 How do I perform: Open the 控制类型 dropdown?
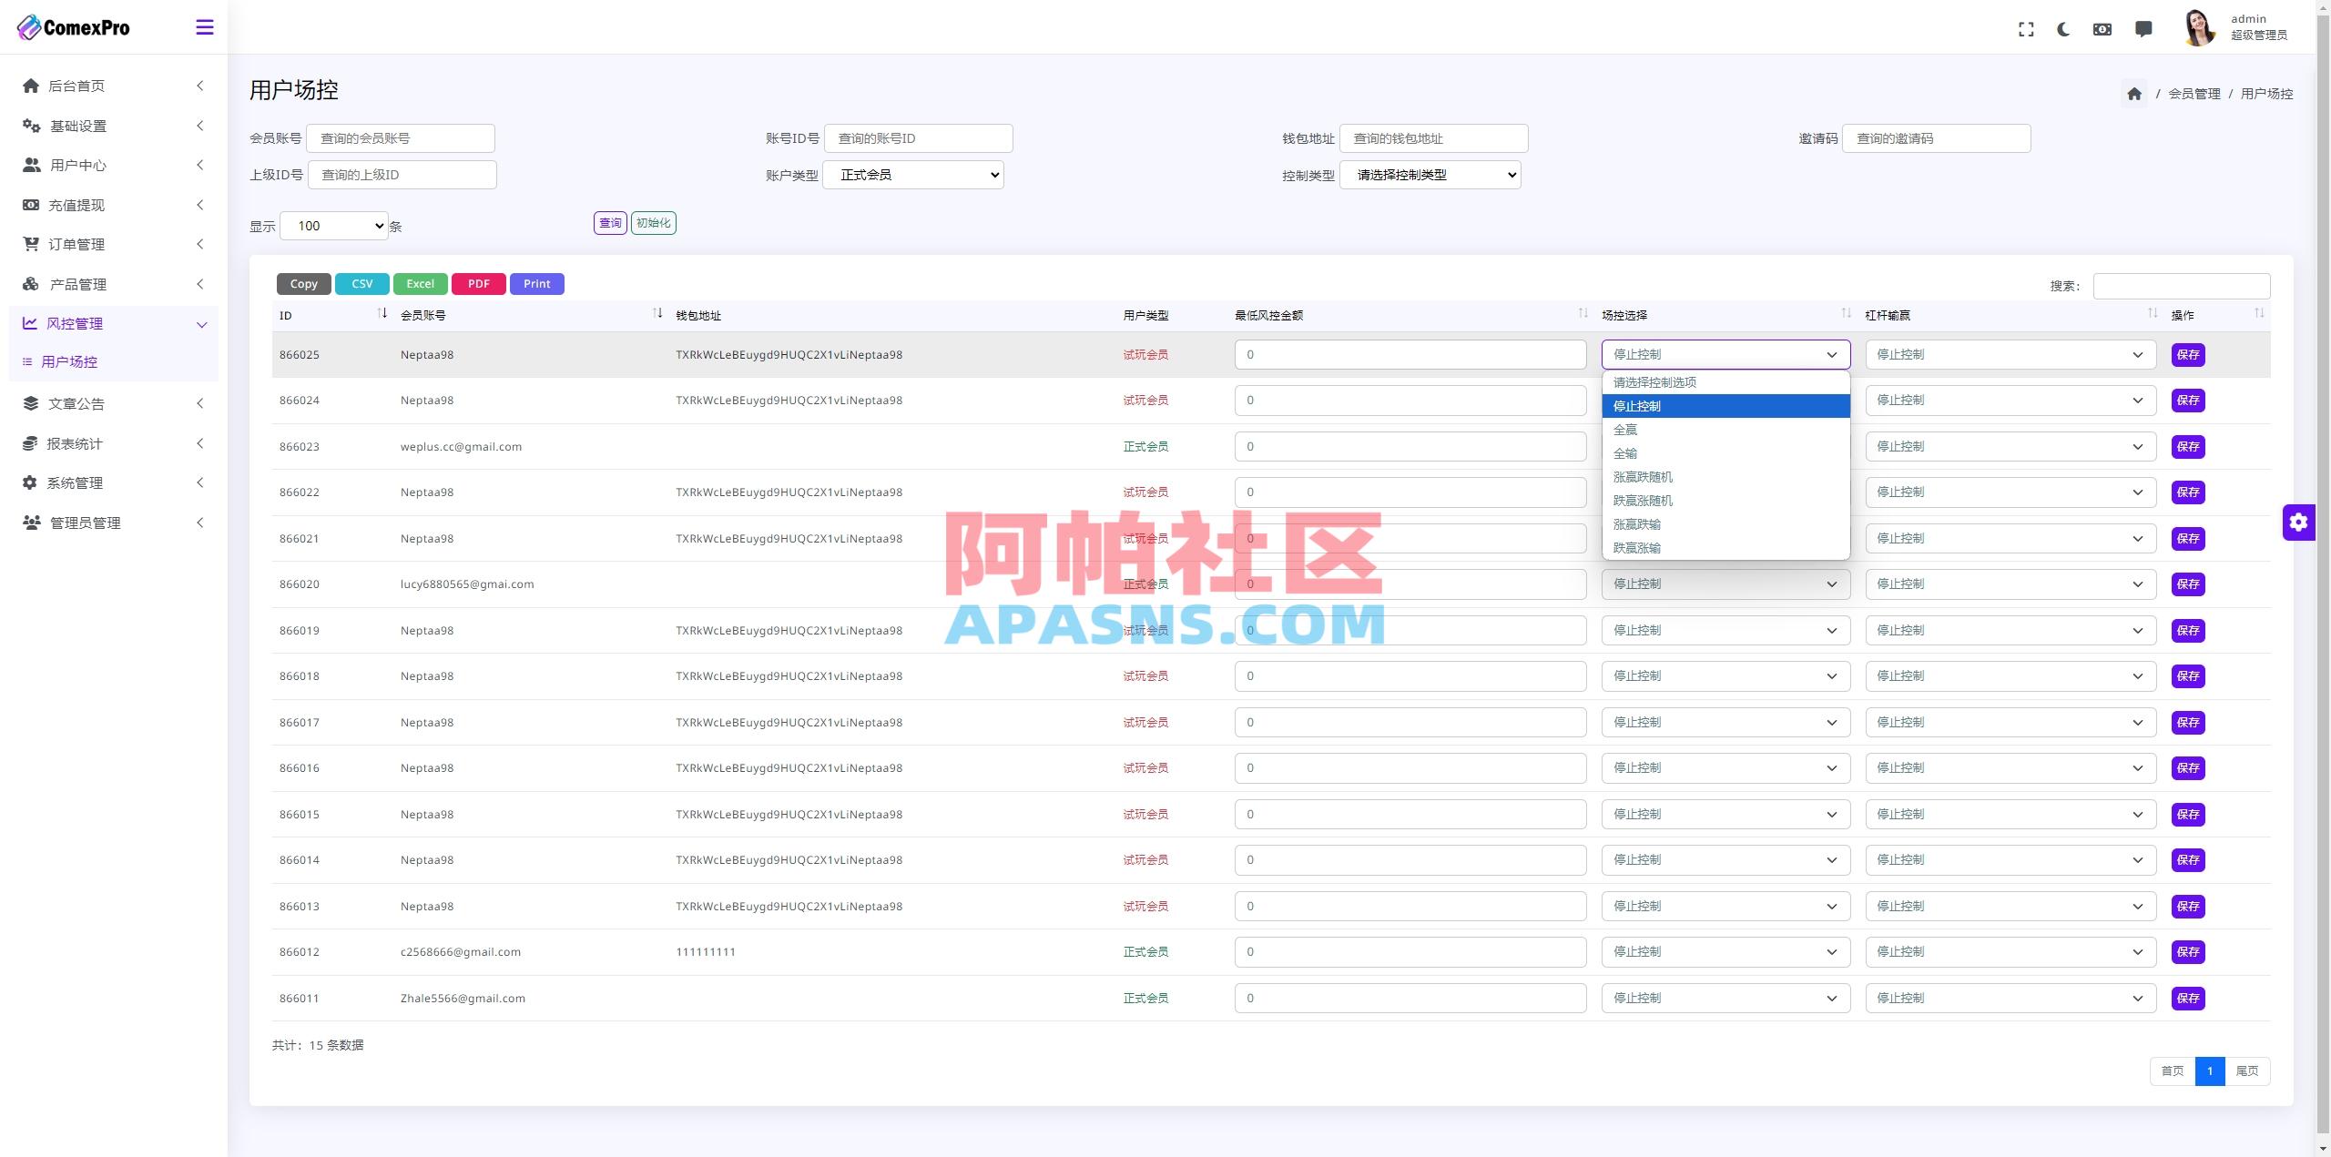click(x=1430, y=175)
